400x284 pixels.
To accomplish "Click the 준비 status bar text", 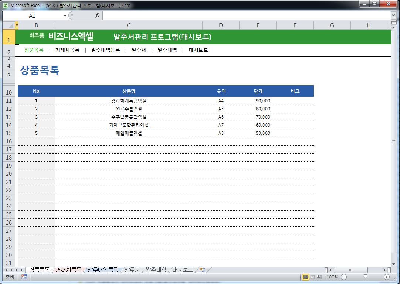I will (10, 277).
